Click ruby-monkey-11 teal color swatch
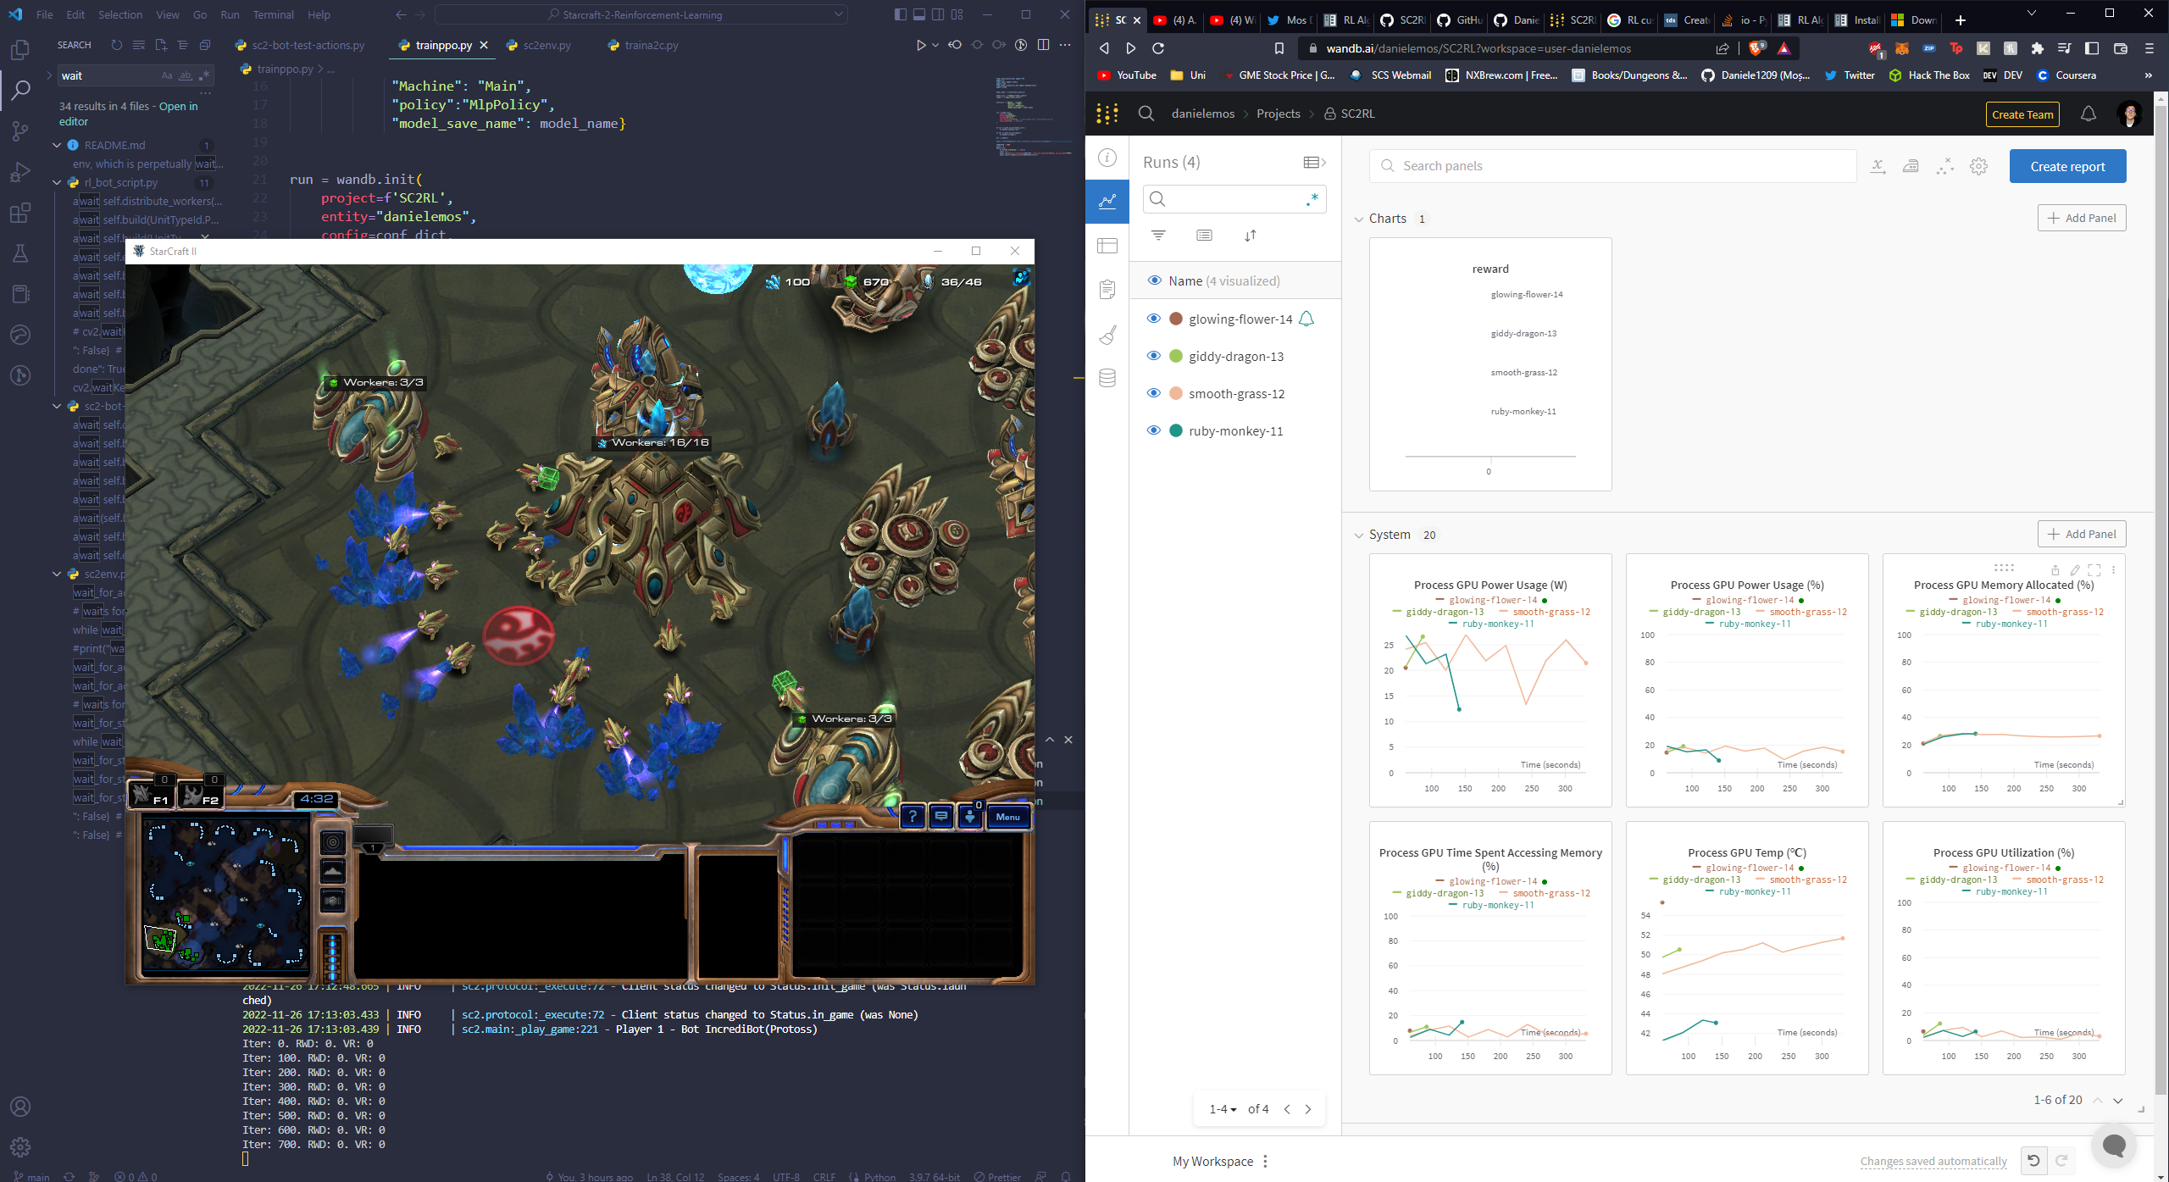Viewport: 2169px width, 1182px height. tap(1176, 430)
